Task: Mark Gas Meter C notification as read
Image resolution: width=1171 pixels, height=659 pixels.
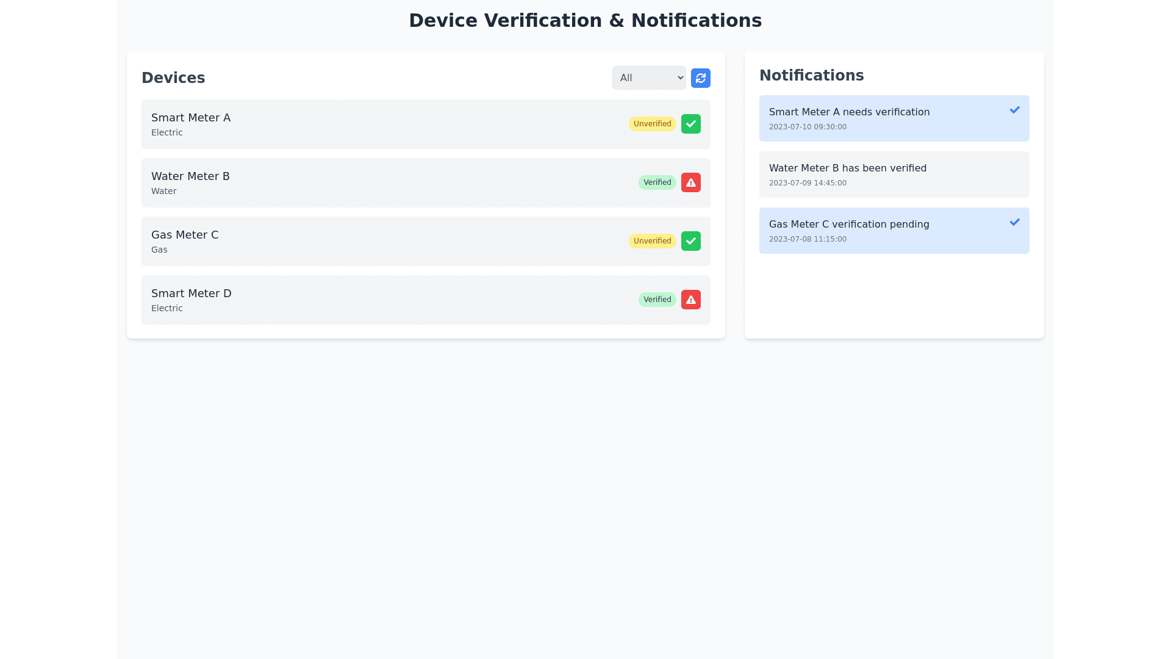Action: tap(1014, 222)
